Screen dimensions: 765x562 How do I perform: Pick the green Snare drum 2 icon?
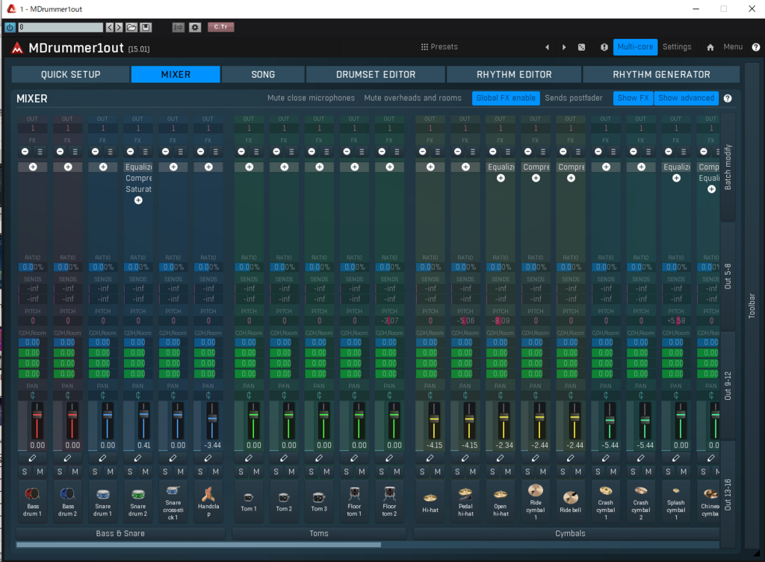[138, 494]
